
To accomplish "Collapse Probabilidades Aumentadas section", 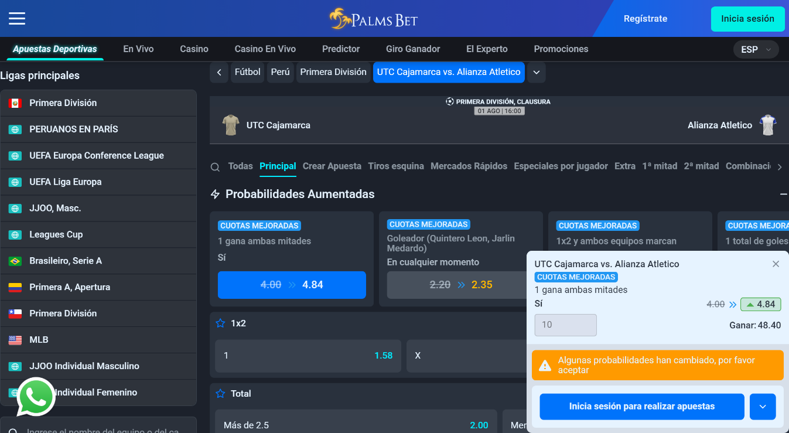I will click(x=783, y=194).
